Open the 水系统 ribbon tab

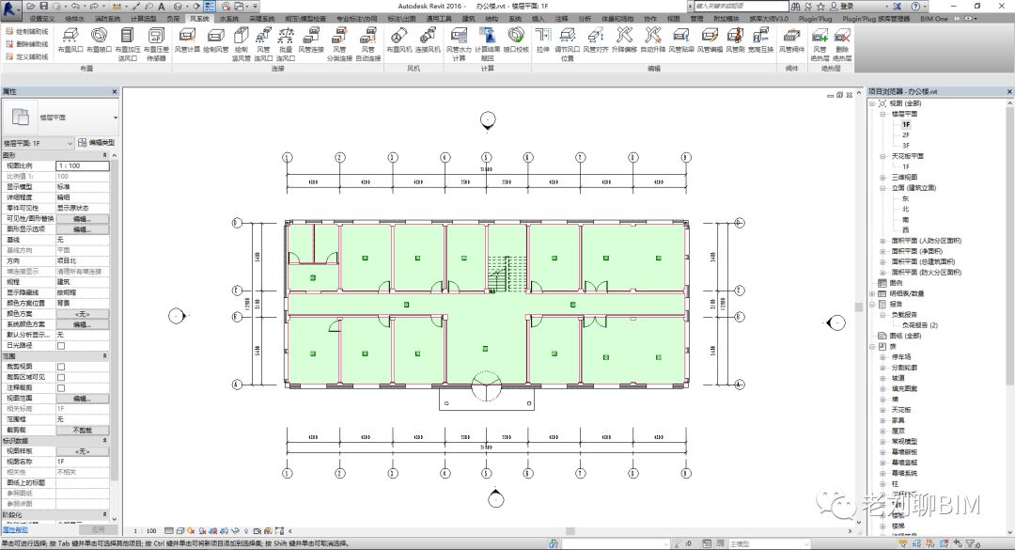(228, 19)
